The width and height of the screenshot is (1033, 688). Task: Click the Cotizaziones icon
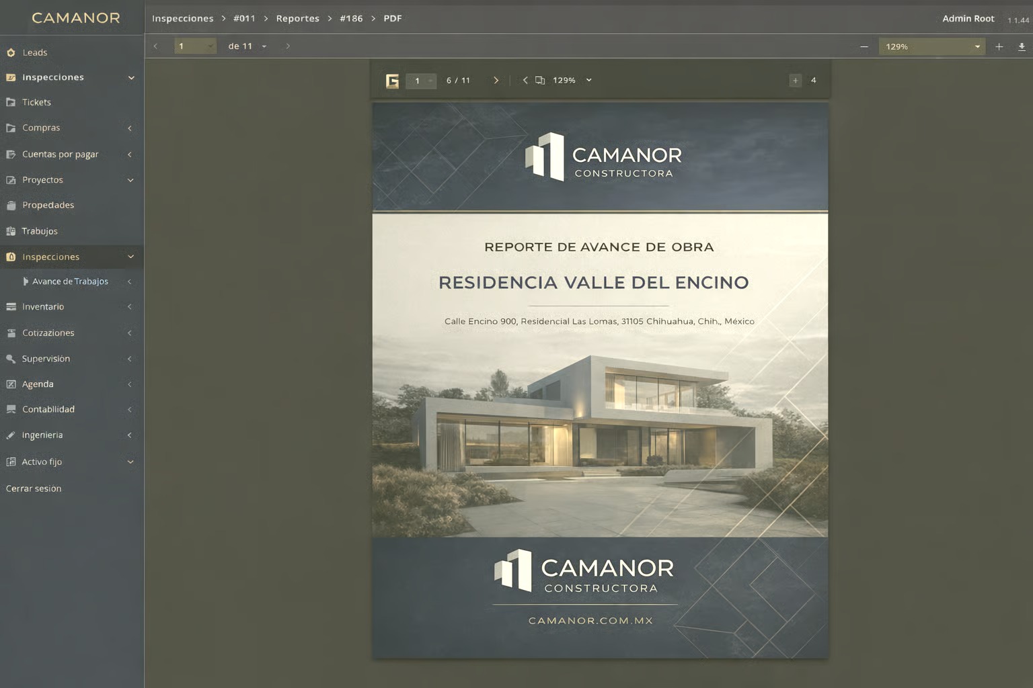(11, 333)
